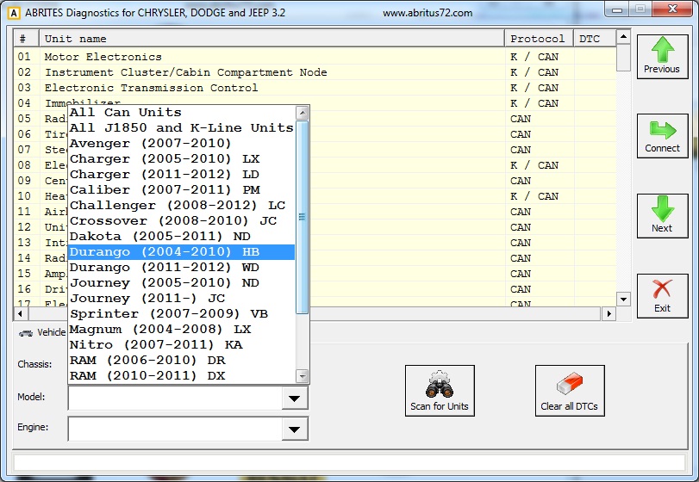
Task: Choose Sprinter (2007-2009) VB
Action: (x=182, y=314)
